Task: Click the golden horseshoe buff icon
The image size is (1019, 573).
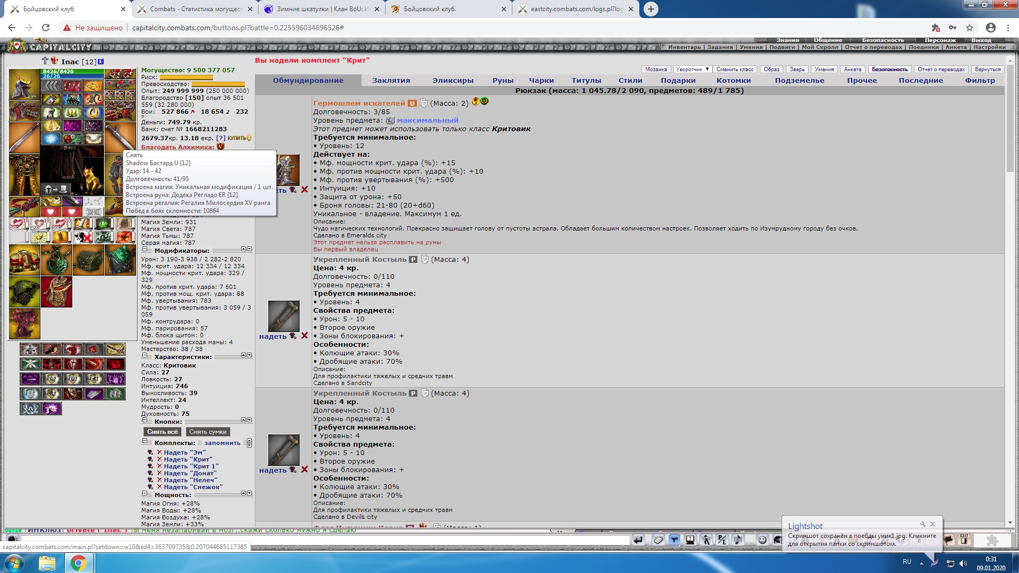Action: tap(93, 112)
